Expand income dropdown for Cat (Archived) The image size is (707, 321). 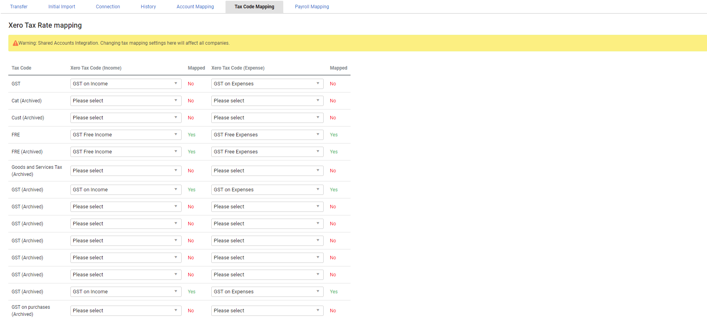(126, 101)
